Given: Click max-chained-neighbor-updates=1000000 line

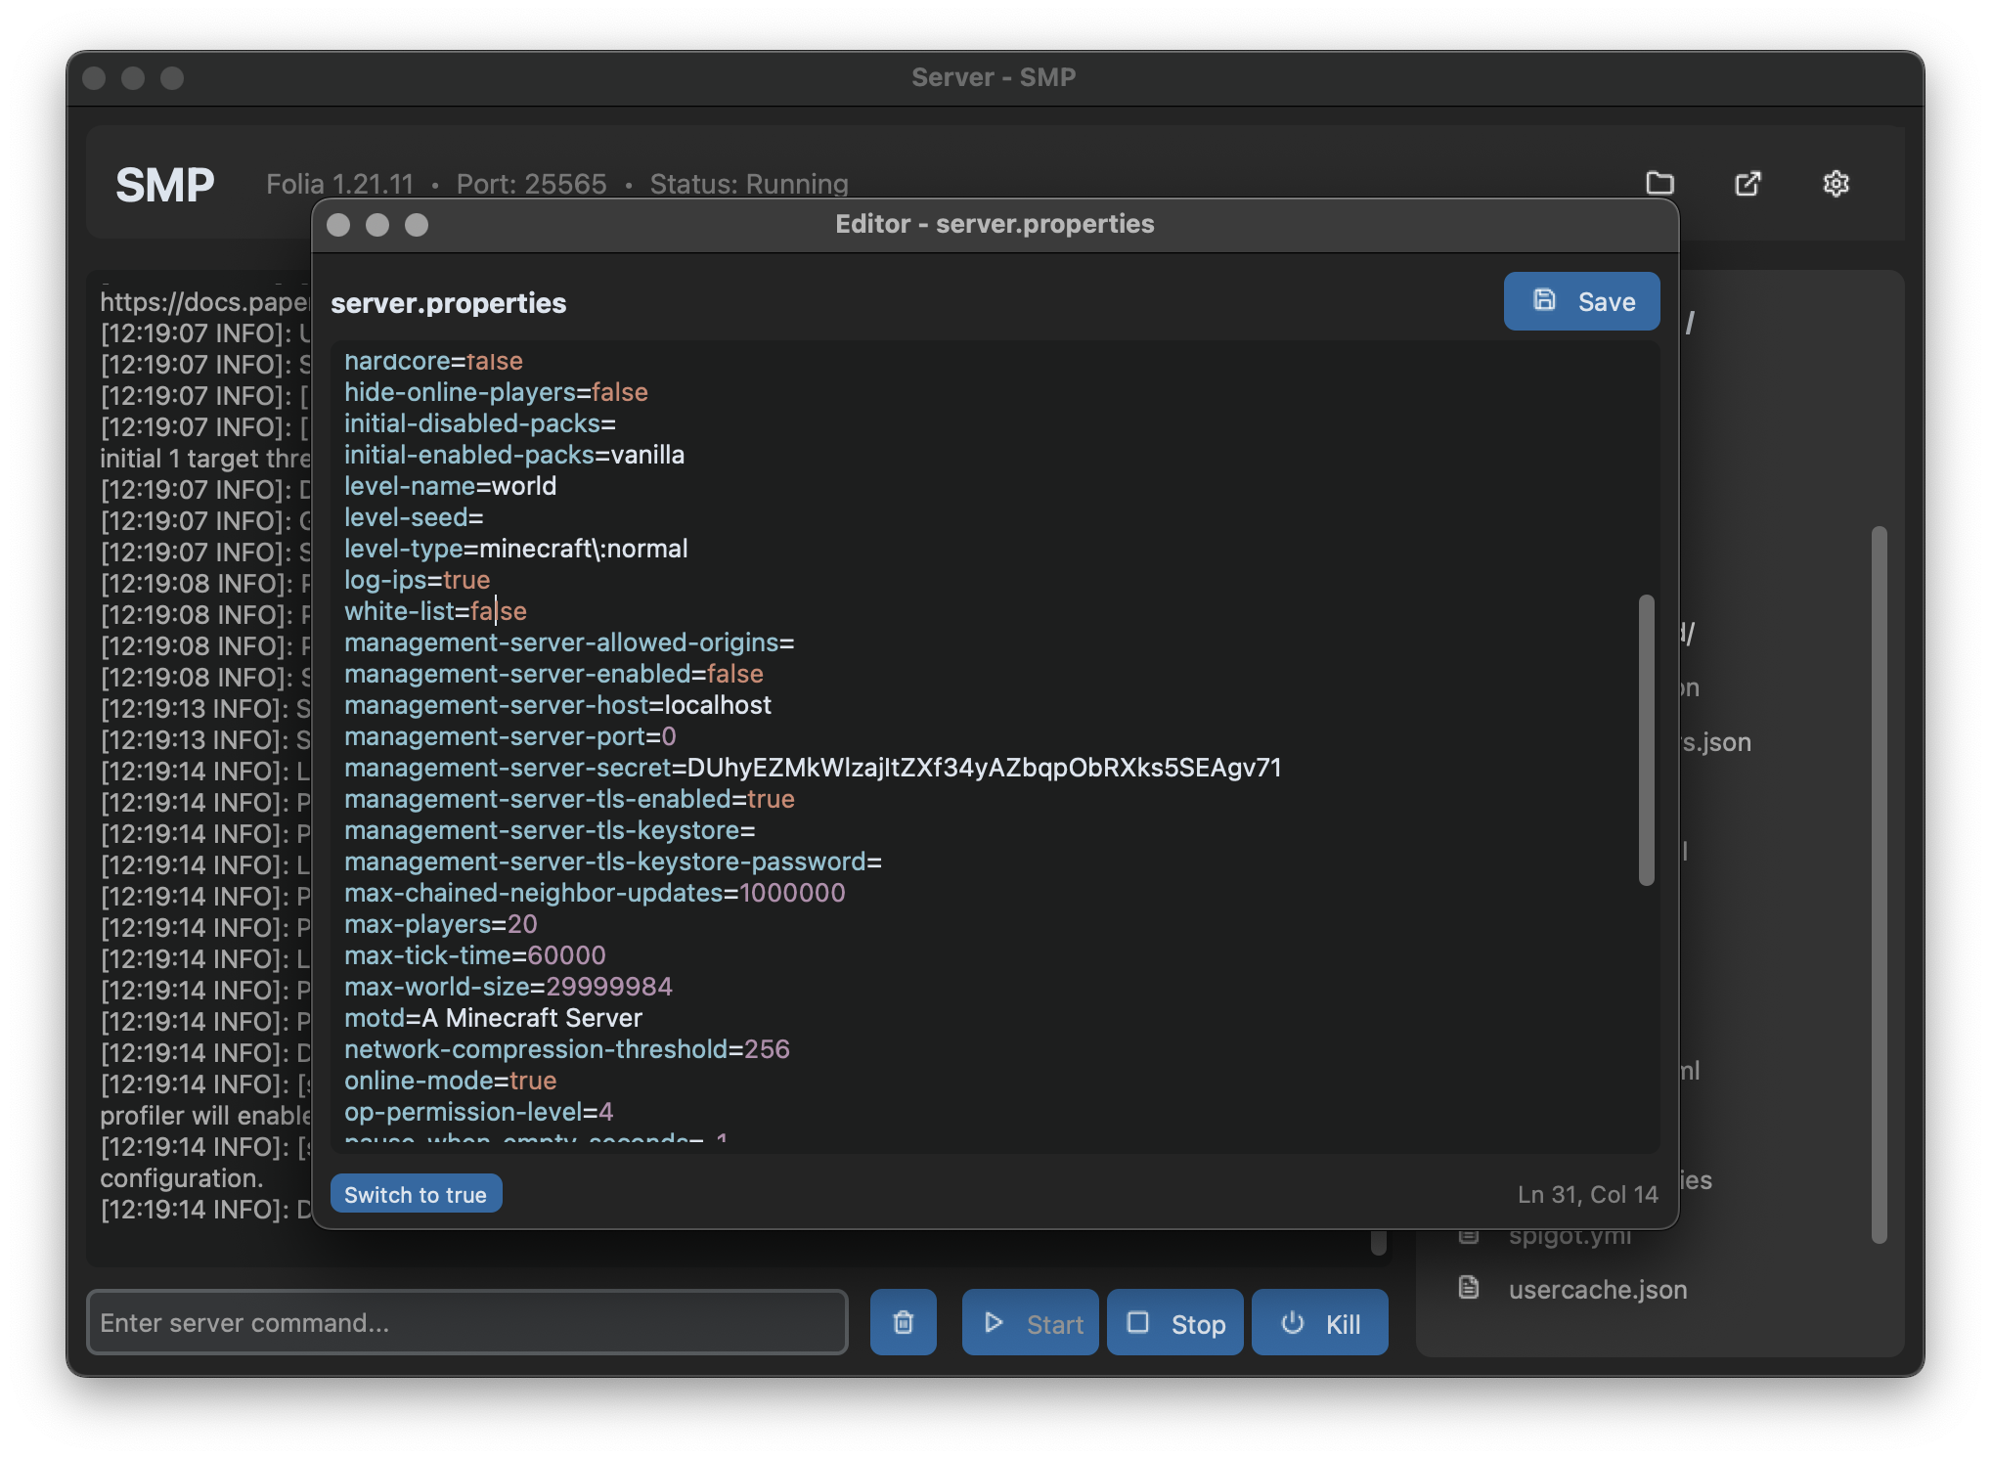Looking at the screenshot, I should (x=595, y=893).
